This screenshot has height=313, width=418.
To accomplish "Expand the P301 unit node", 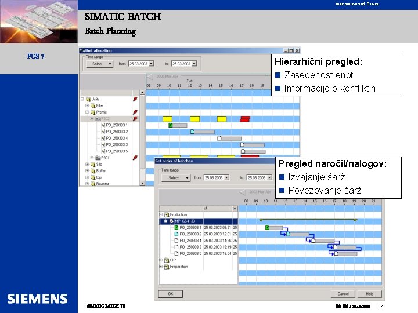I will tap(92, 158).
